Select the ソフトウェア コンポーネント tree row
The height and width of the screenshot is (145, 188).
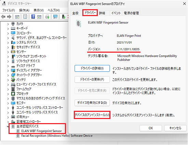tap(31, 56)
